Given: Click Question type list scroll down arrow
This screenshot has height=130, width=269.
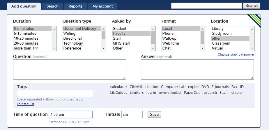Looking at the screenshot, I should coord(103,48).
